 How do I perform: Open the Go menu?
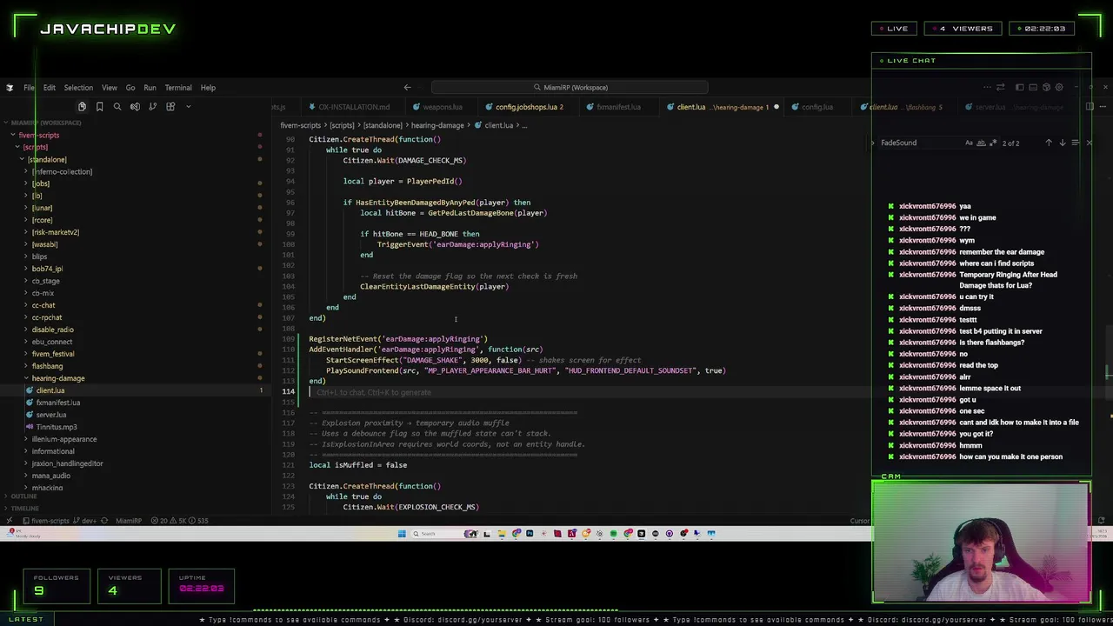point(130,87)
